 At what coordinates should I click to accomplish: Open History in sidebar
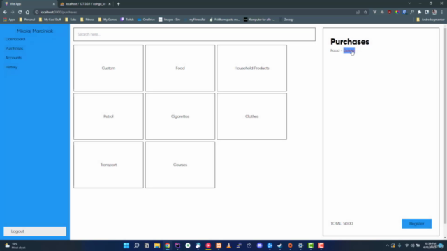click(x=11, y=67)
